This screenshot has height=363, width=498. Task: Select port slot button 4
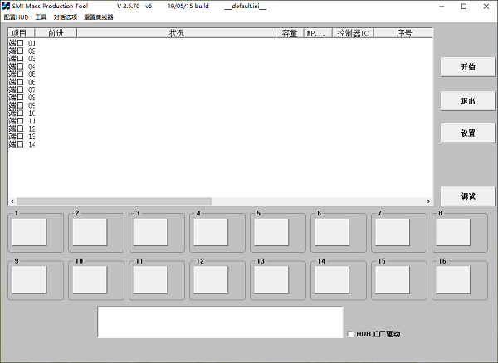click(211, 232)
